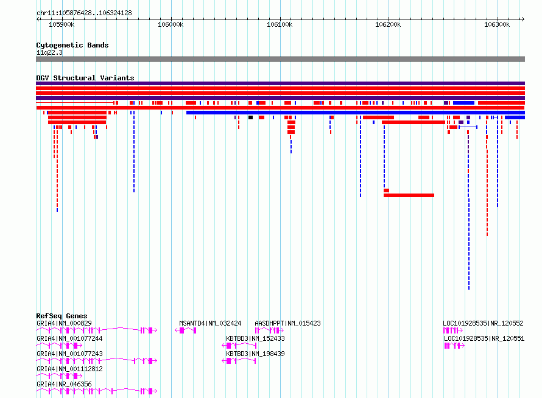Select the gene glyph under LOC101928535|NR_120551

[454, 346]
